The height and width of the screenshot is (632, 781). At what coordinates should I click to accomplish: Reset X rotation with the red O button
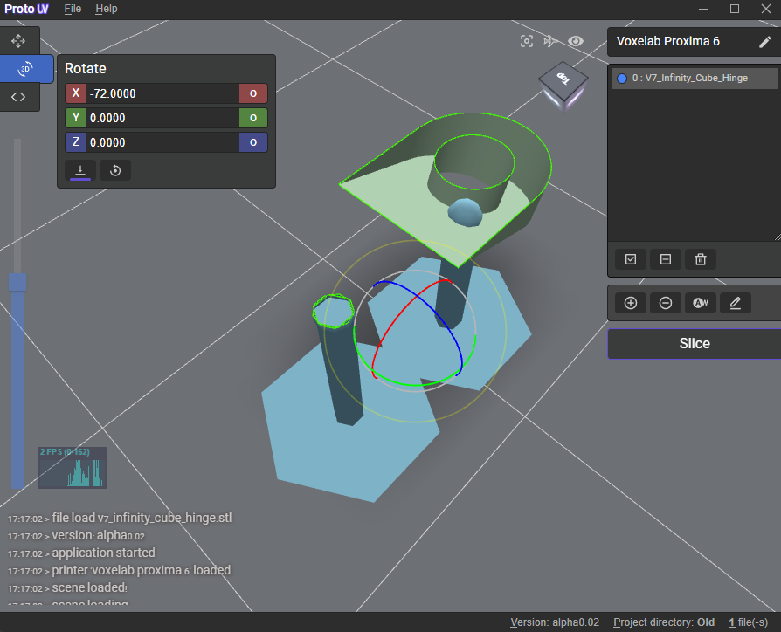[253, 93]
